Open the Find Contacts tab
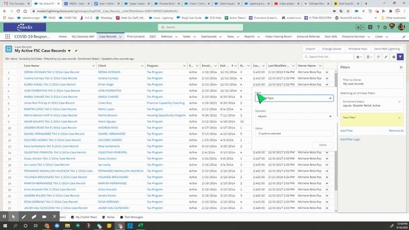The width and height of the screenshot is (409, 230). [135, 37]
